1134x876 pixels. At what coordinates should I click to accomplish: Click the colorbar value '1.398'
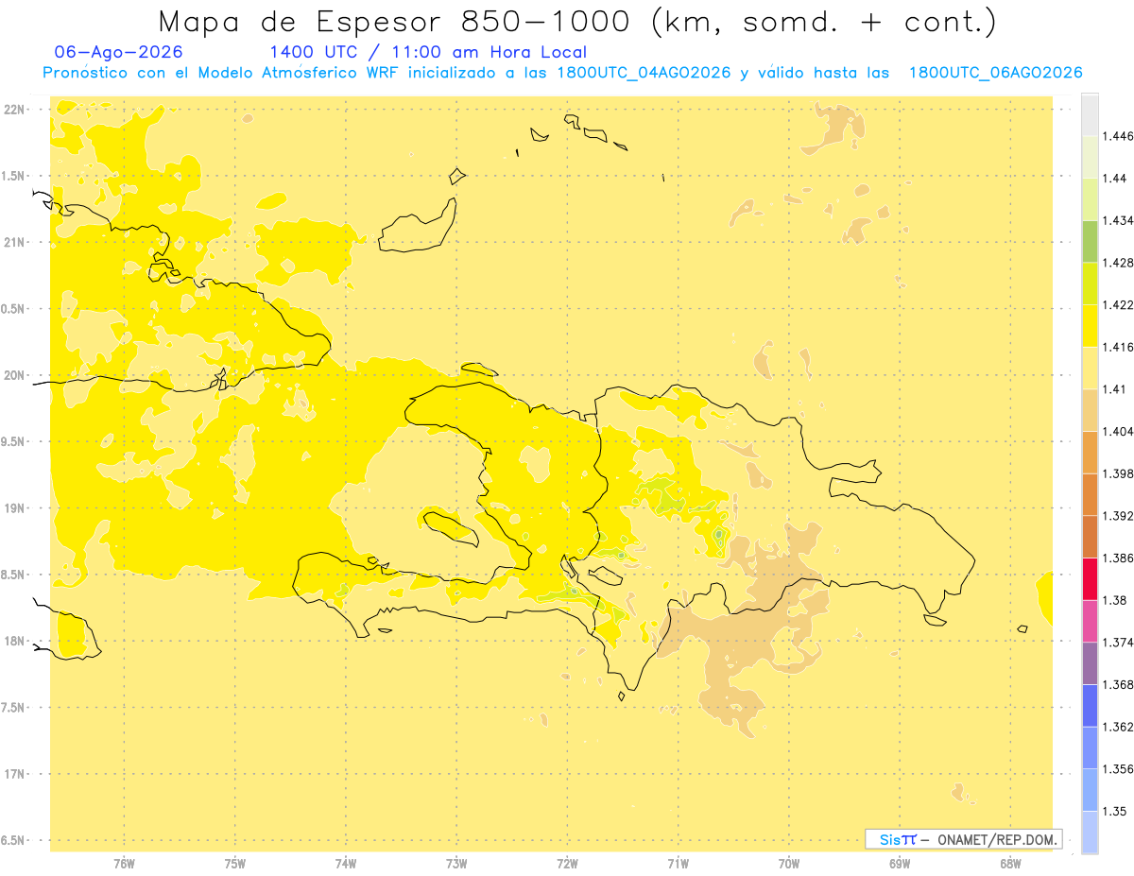pos(1119,473)
